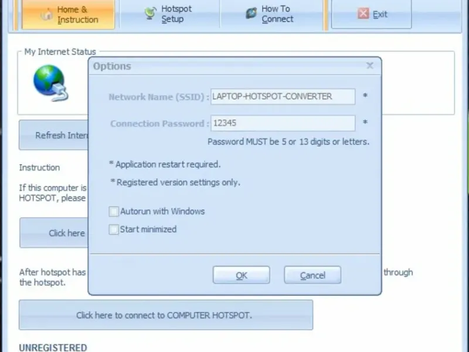Close the Options dialog with X

[370, 66]
